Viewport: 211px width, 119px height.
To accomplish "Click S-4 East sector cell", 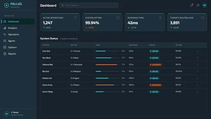I will (x=74, y=92).
